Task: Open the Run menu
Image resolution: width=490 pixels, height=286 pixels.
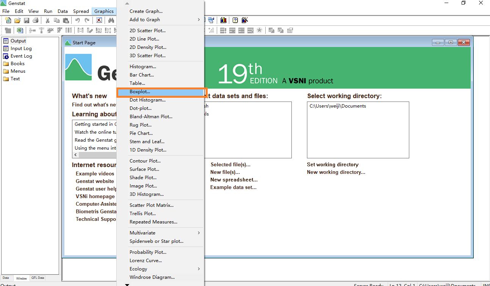Action: click(x=48, y=11)
